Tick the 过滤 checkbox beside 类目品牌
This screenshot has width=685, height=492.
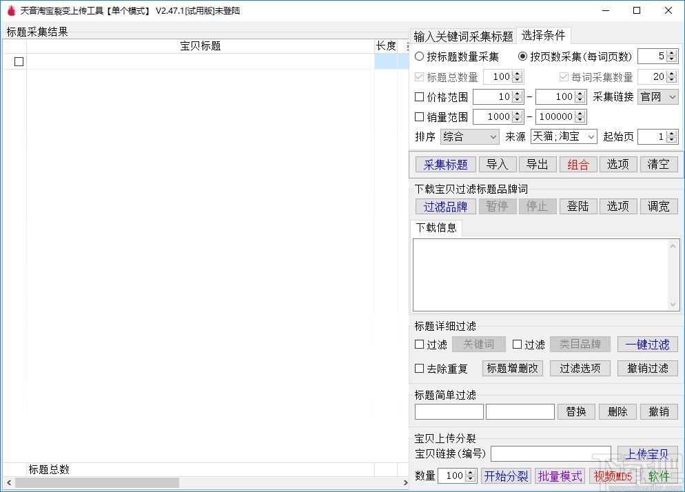(518, 345)
